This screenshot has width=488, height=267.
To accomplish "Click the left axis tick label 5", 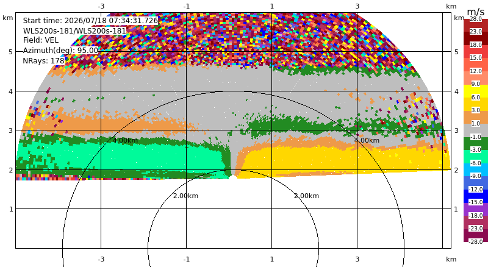I will point(11,52).
